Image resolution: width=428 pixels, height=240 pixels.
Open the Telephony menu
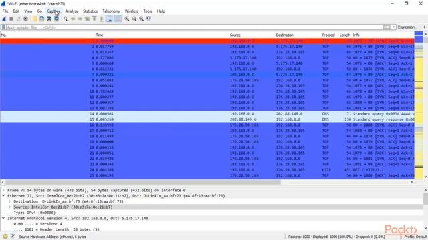[111, 11]
